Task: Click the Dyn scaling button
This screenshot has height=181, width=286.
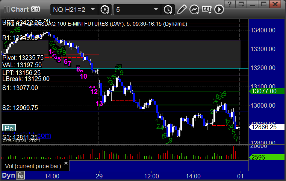Action: (9, 175)
